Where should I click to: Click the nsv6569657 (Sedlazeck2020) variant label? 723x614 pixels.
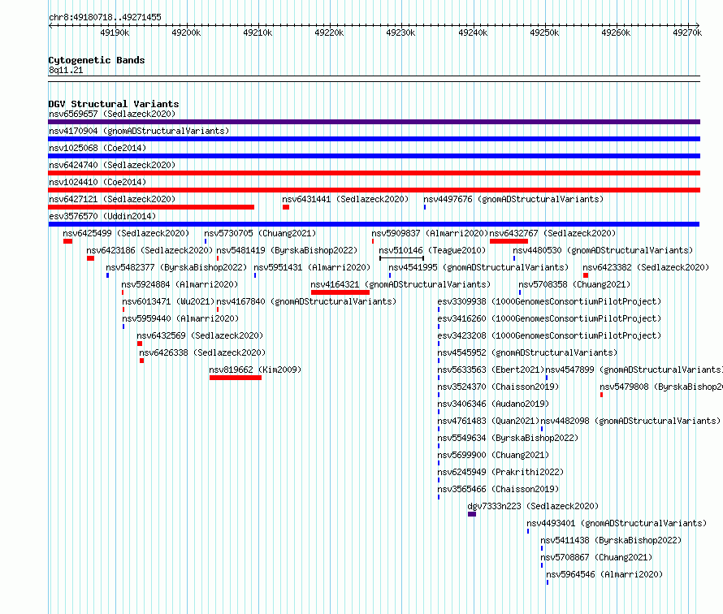112,114
